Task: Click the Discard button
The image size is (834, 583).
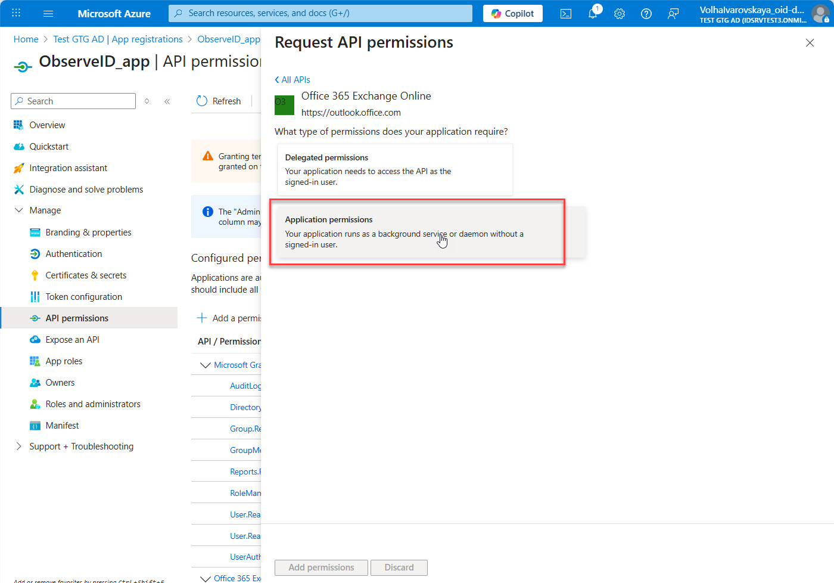Action: pos(399,568)
